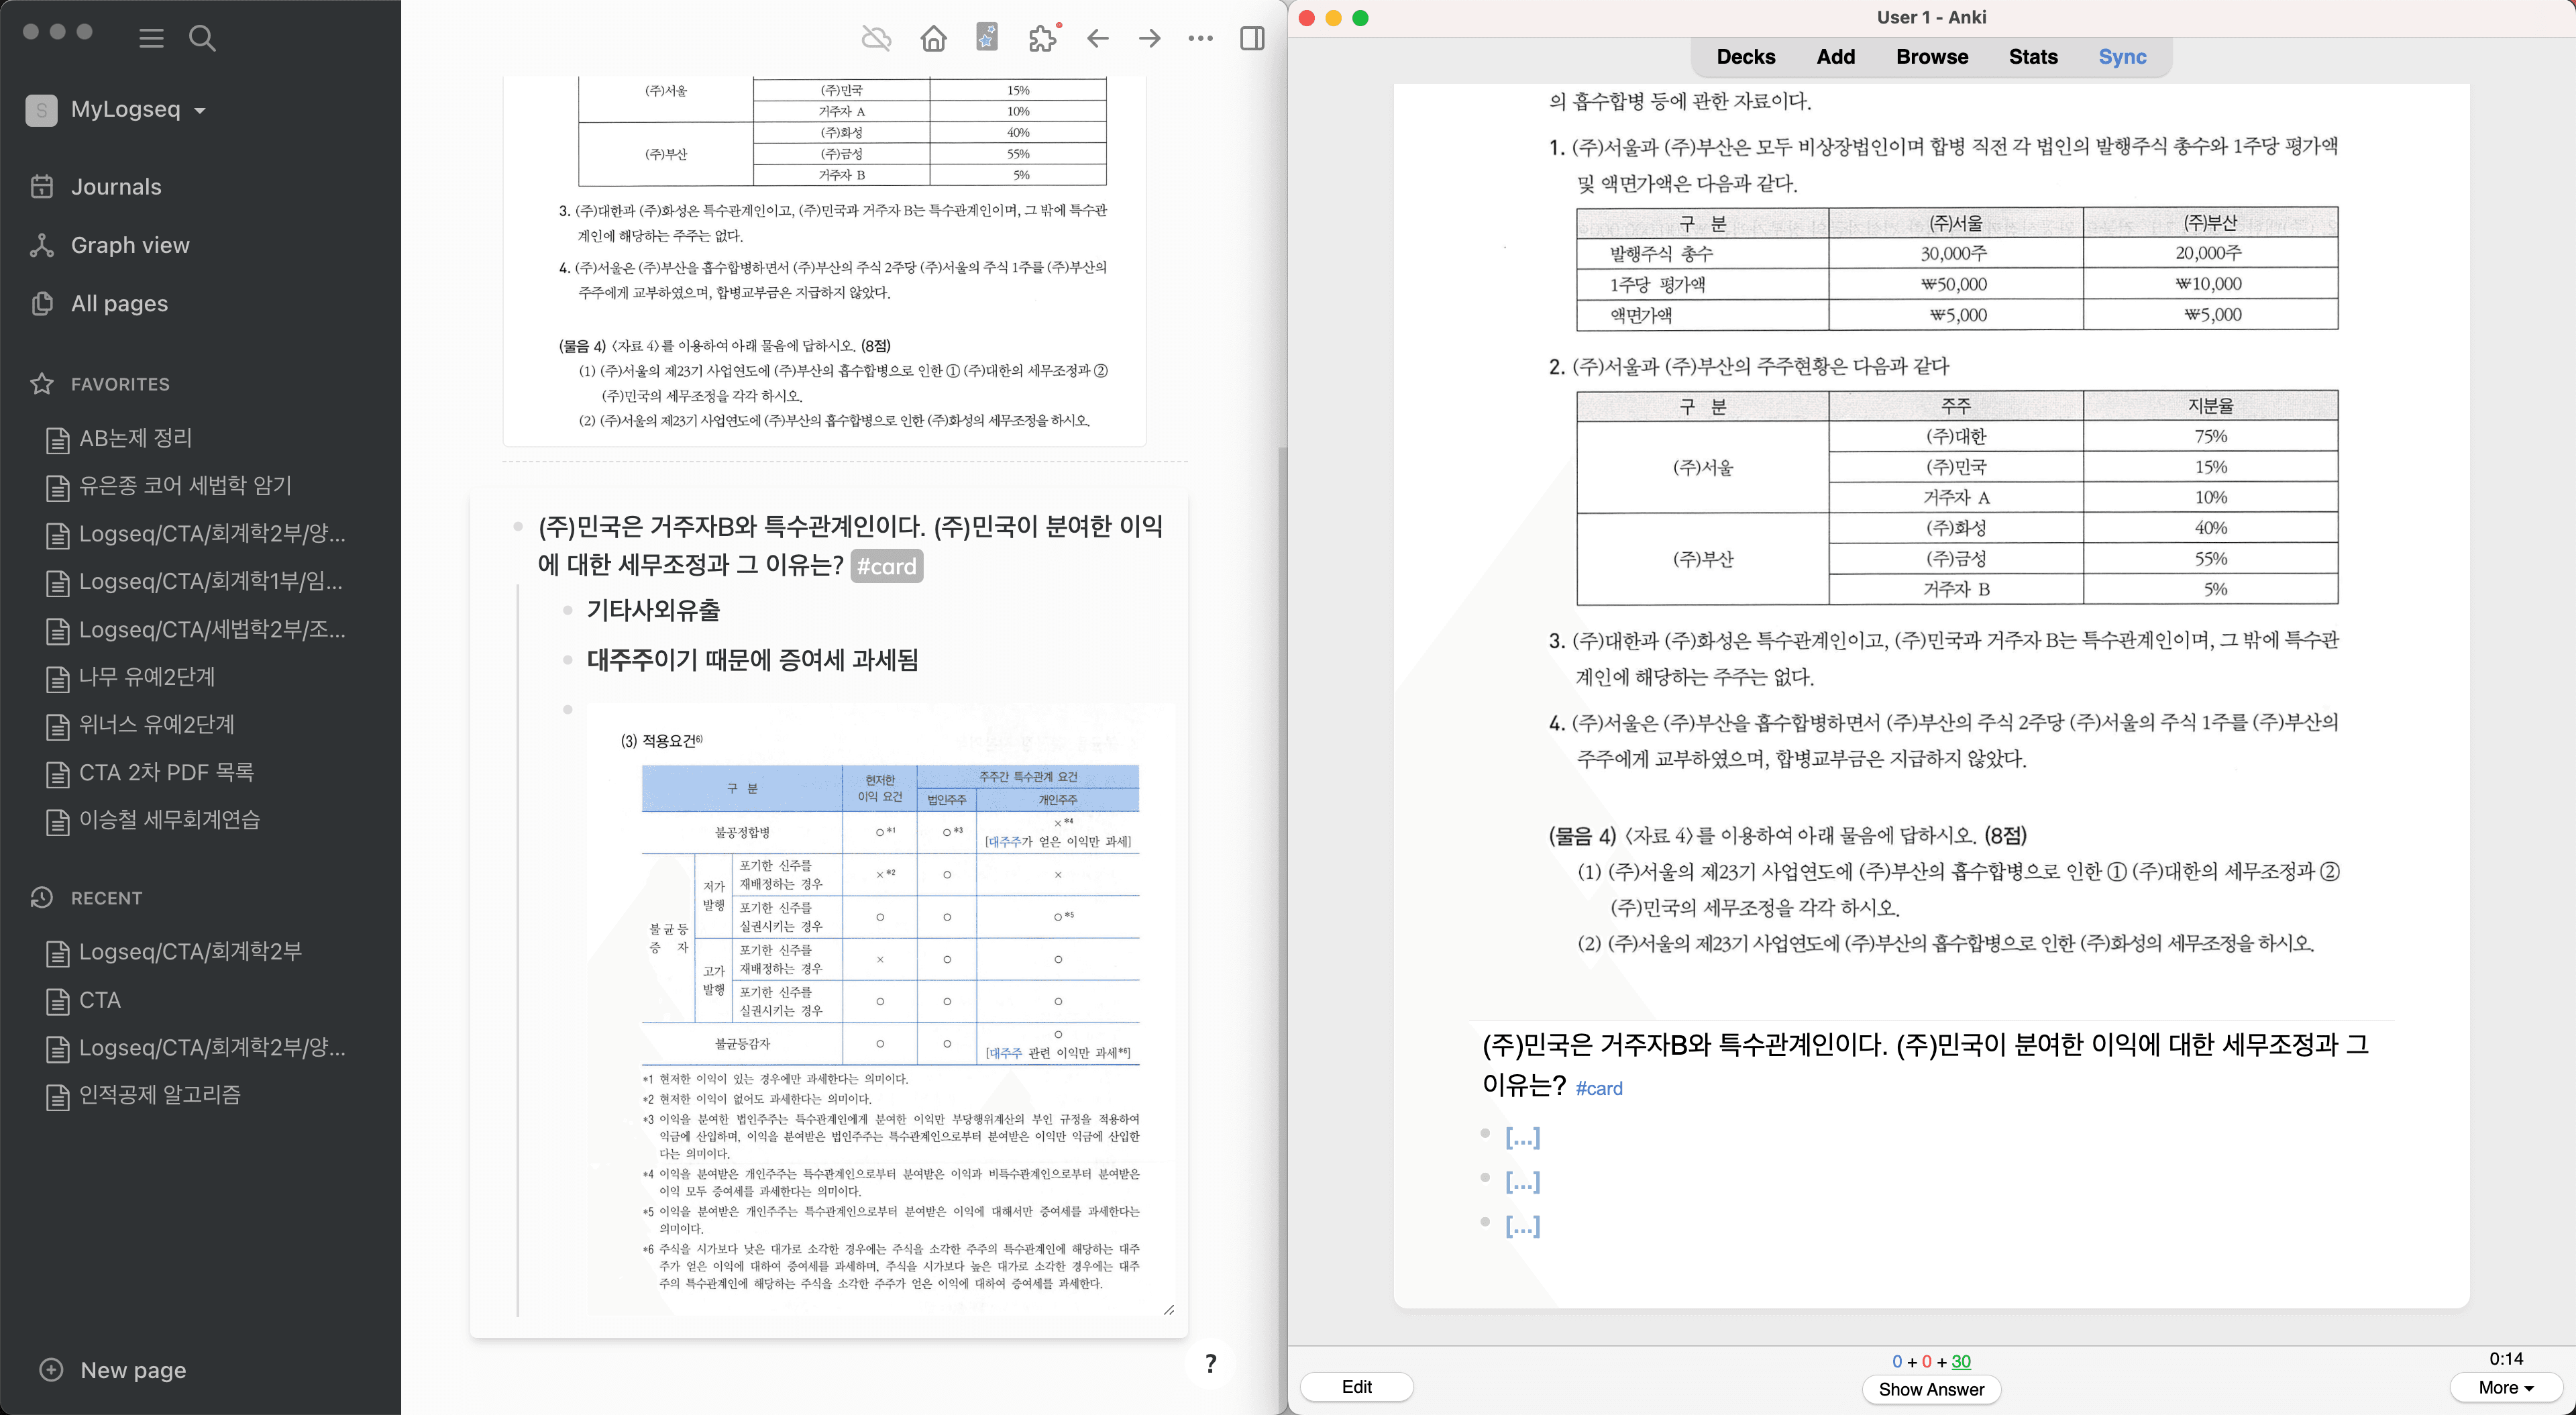The width and height of the screenshot is (2576, 1415).
Task: Open Logseq search
Action: coord(201,38)
